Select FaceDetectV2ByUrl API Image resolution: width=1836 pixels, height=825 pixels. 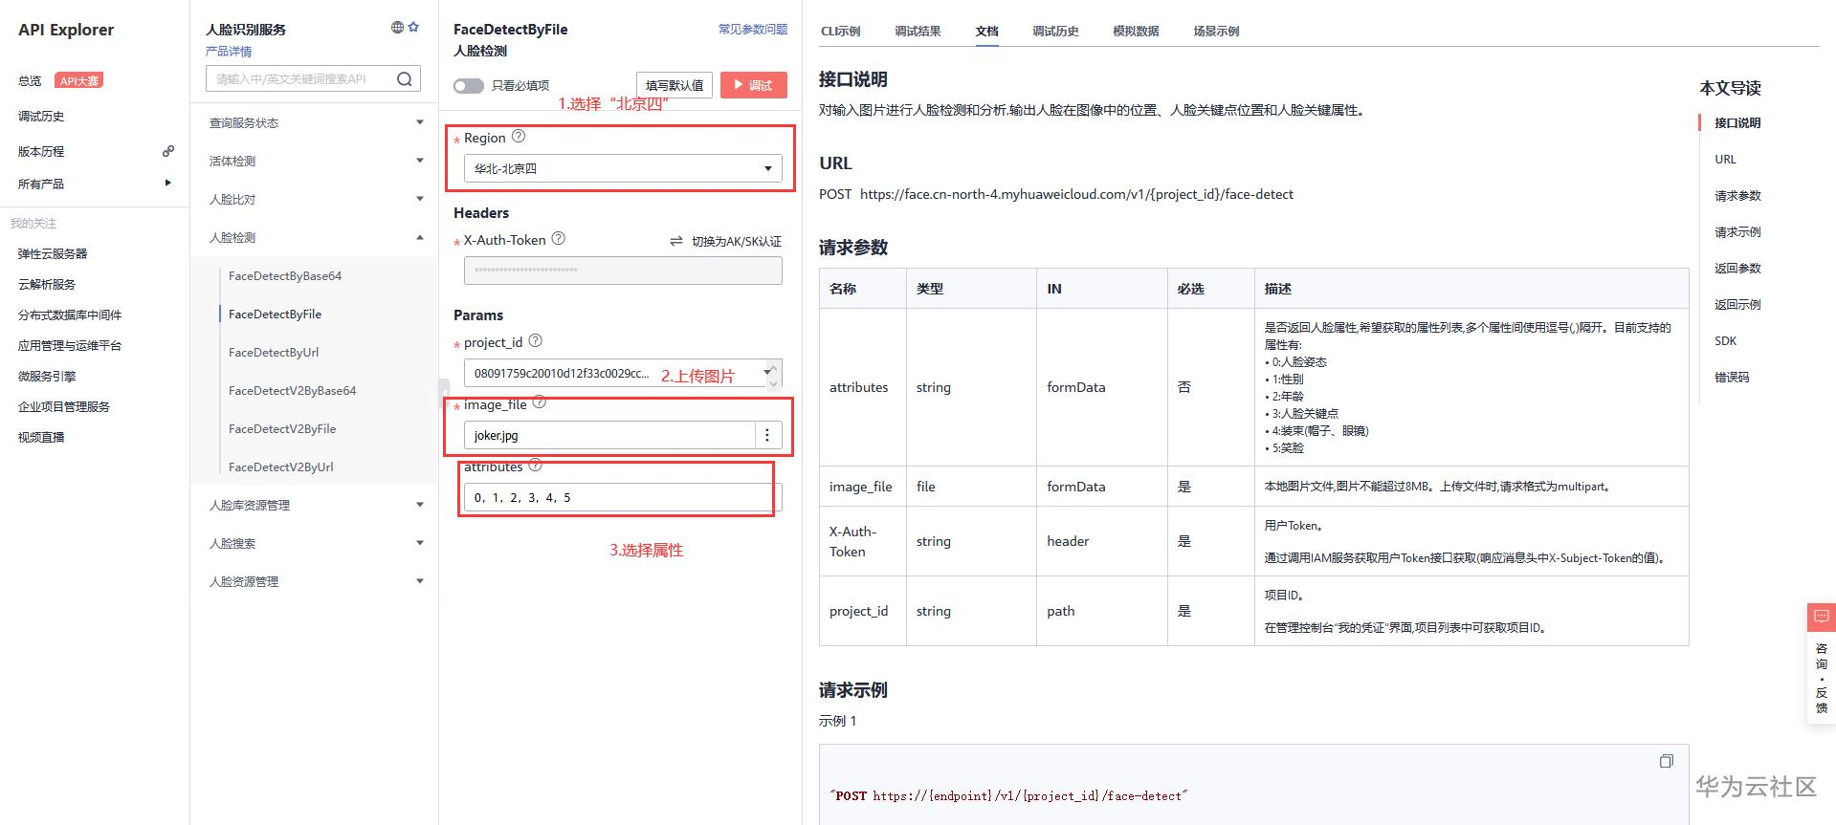tap(281, 467)
